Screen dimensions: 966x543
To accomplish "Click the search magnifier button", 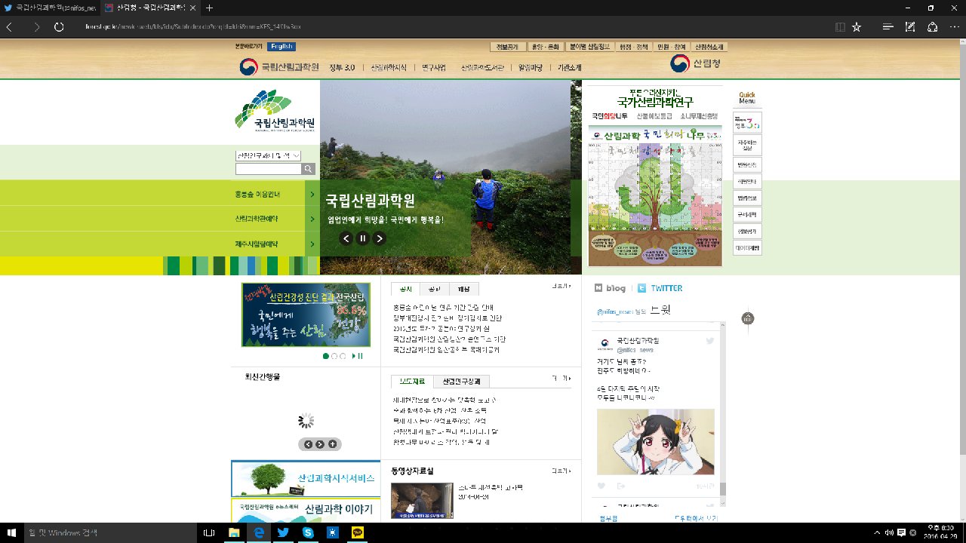I will tap(308, 169).
